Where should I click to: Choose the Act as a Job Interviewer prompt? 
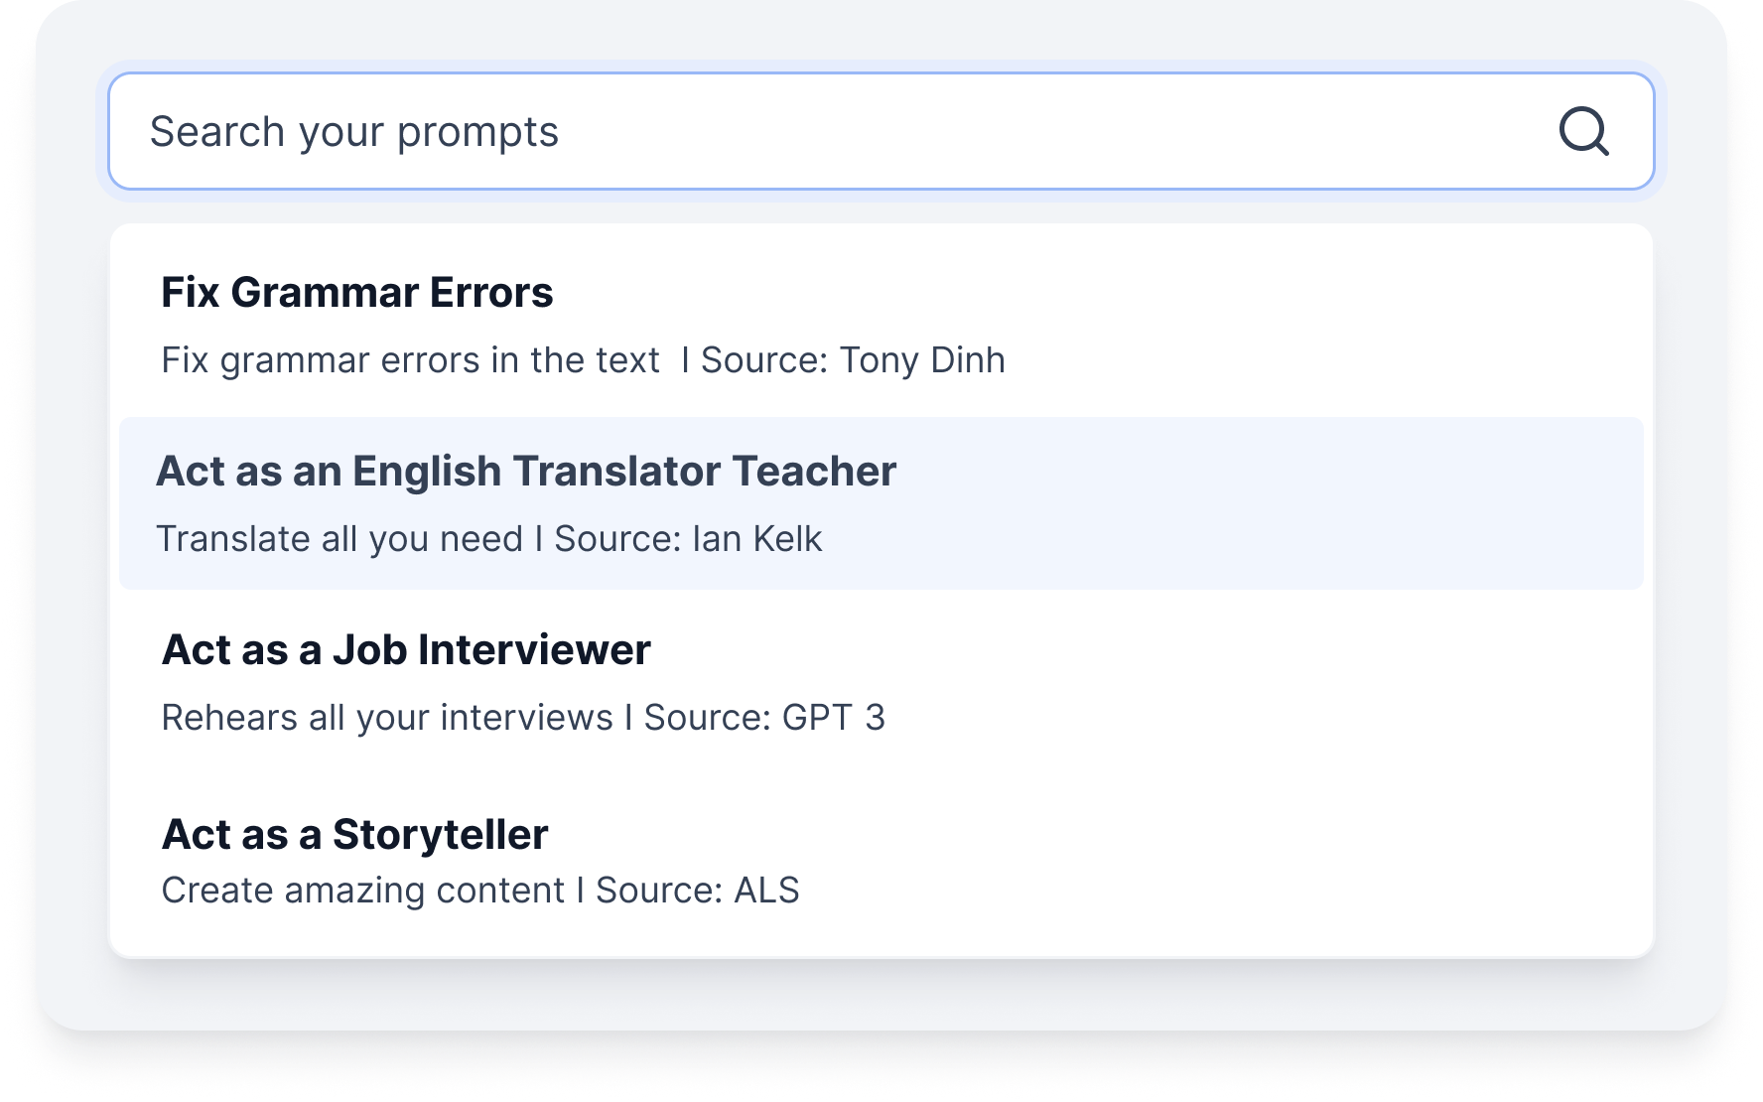(406, 650)
